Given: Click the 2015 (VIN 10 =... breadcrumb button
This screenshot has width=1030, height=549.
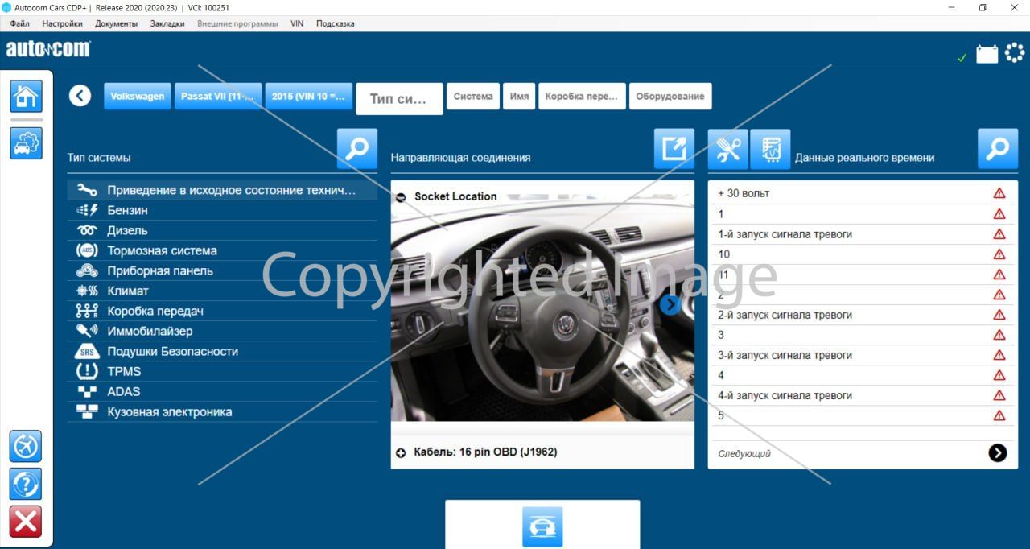Looking at the screenshot, I should pos(309,96).
